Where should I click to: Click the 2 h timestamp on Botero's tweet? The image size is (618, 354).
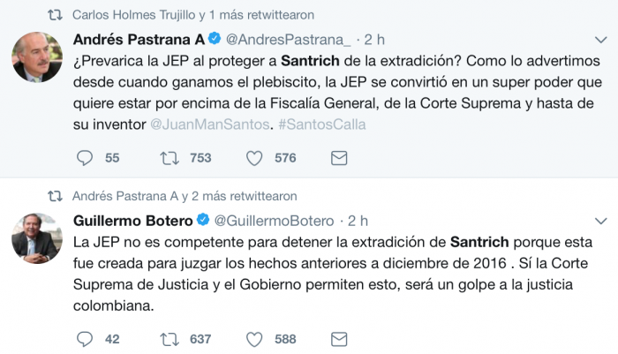pyautogui.click(x=358, y=220)
